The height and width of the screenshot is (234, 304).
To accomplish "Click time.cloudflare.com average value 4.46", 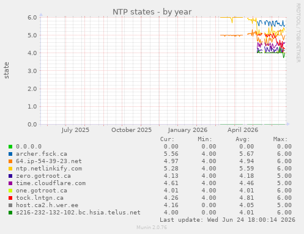I will [x=247, y=183].
